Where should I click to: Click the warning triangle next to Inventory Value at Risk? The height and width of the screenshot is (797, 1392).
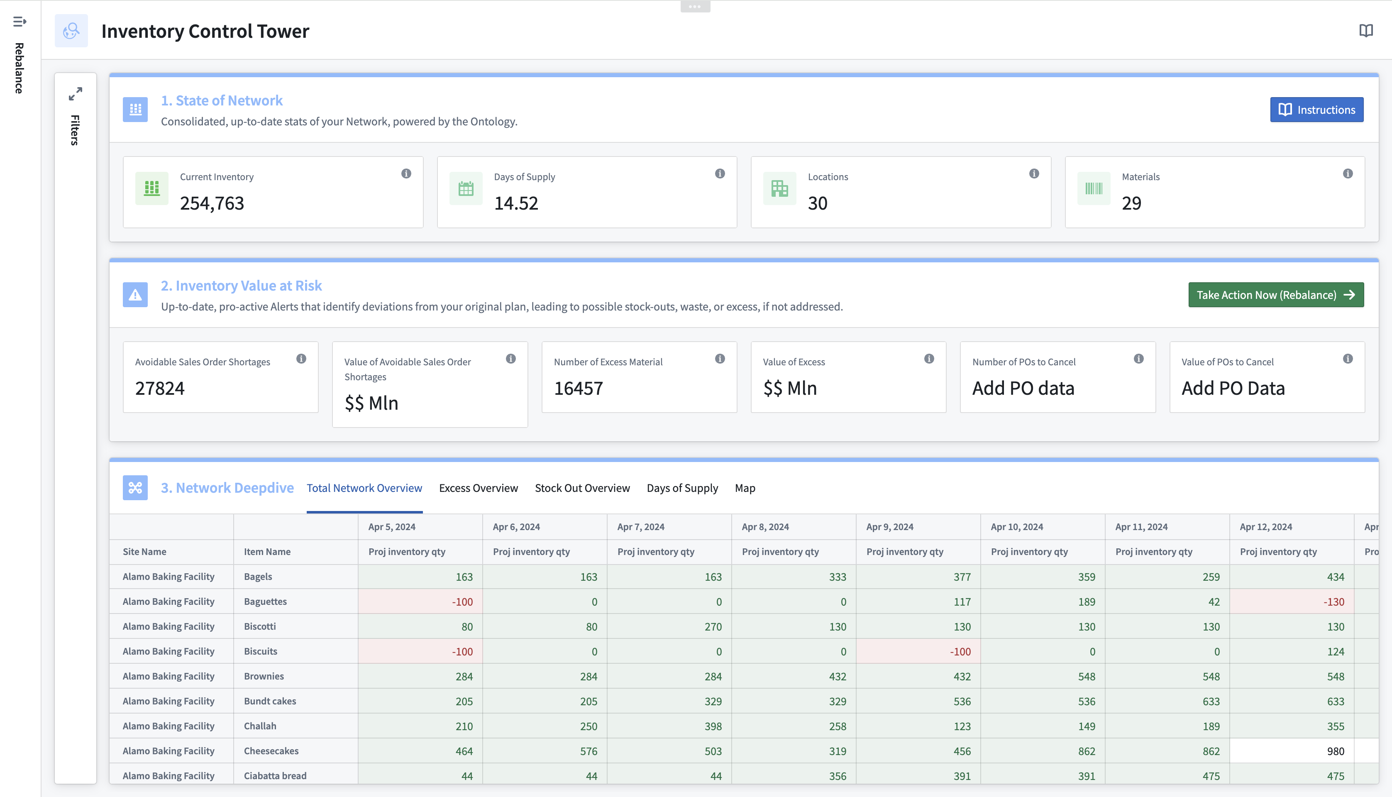(134, 294)
